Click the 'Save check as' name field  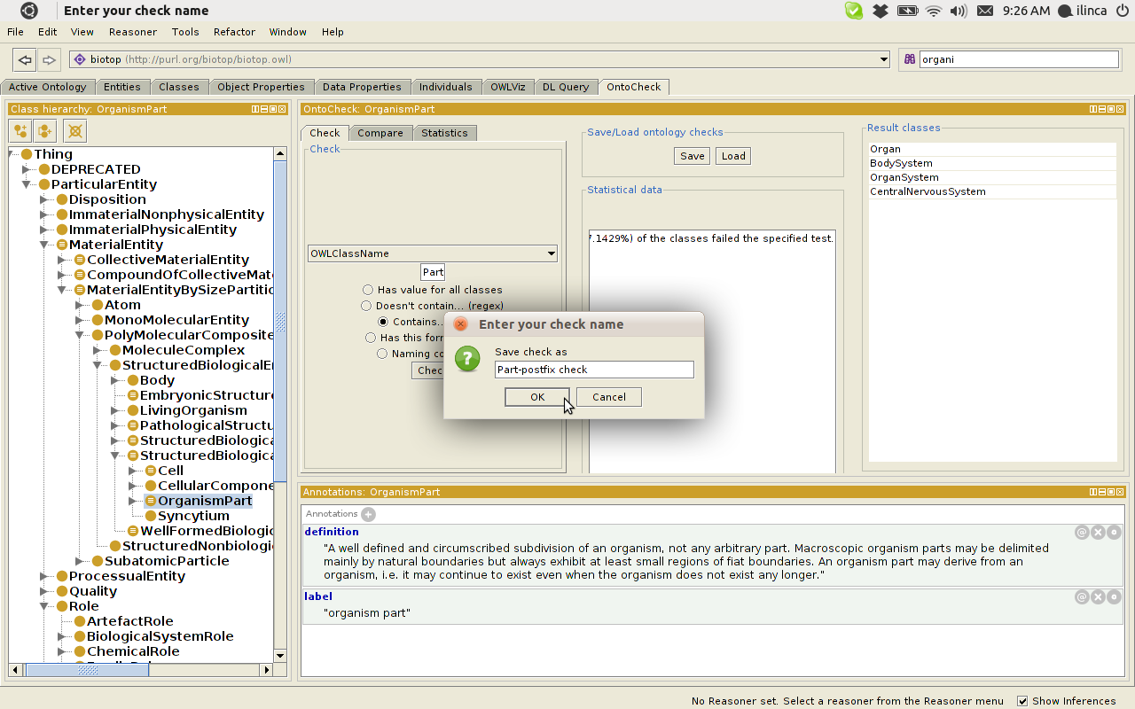pos(594,370)
